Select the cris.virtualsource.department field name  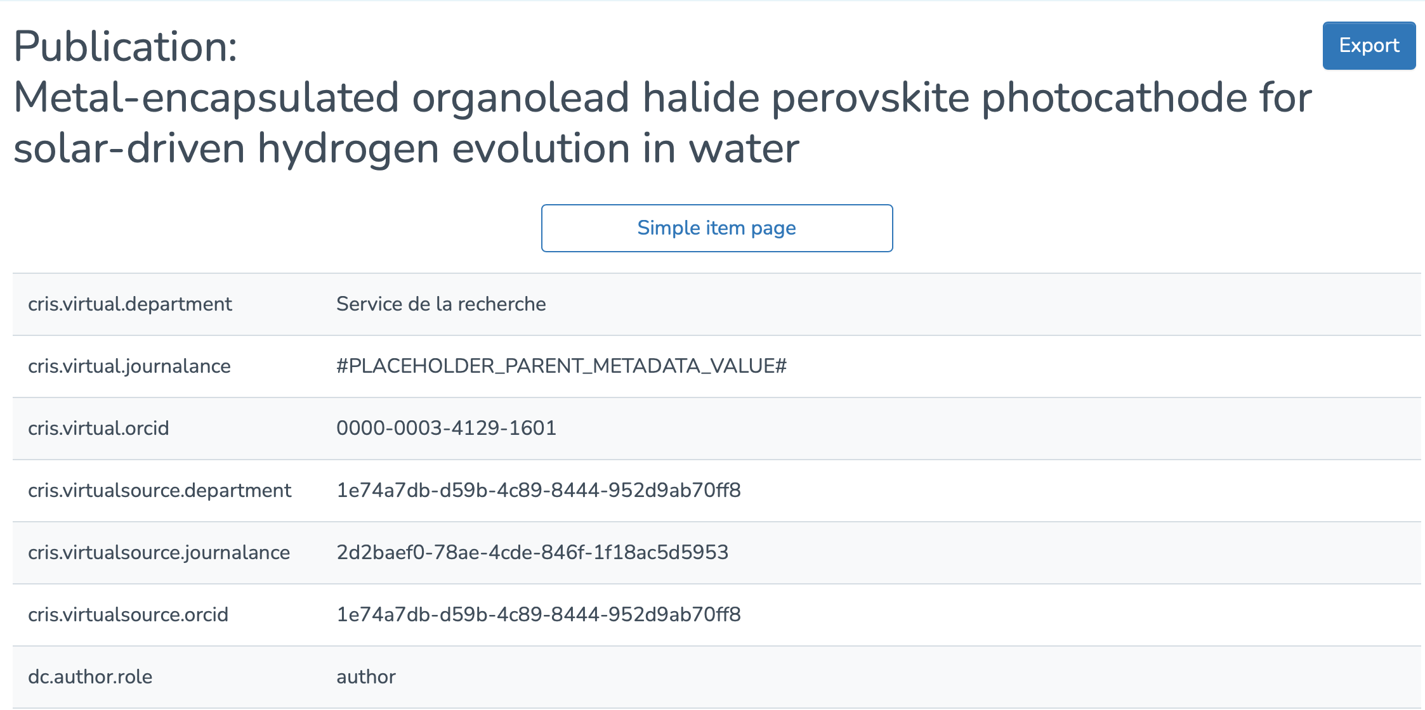tap(159, 491)
